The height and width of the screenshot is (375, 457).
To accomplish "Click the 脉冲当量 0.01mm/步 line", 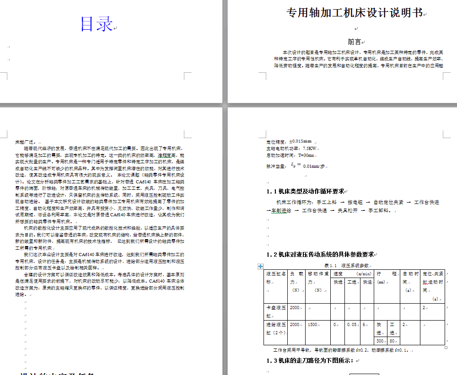I will (x=296, y=166).
